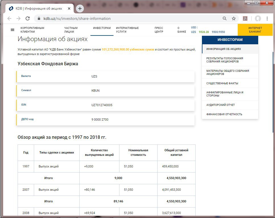Click the zoom magnifier icon in address bar
The height and width of the screenshot is (218, 275).
224,18
